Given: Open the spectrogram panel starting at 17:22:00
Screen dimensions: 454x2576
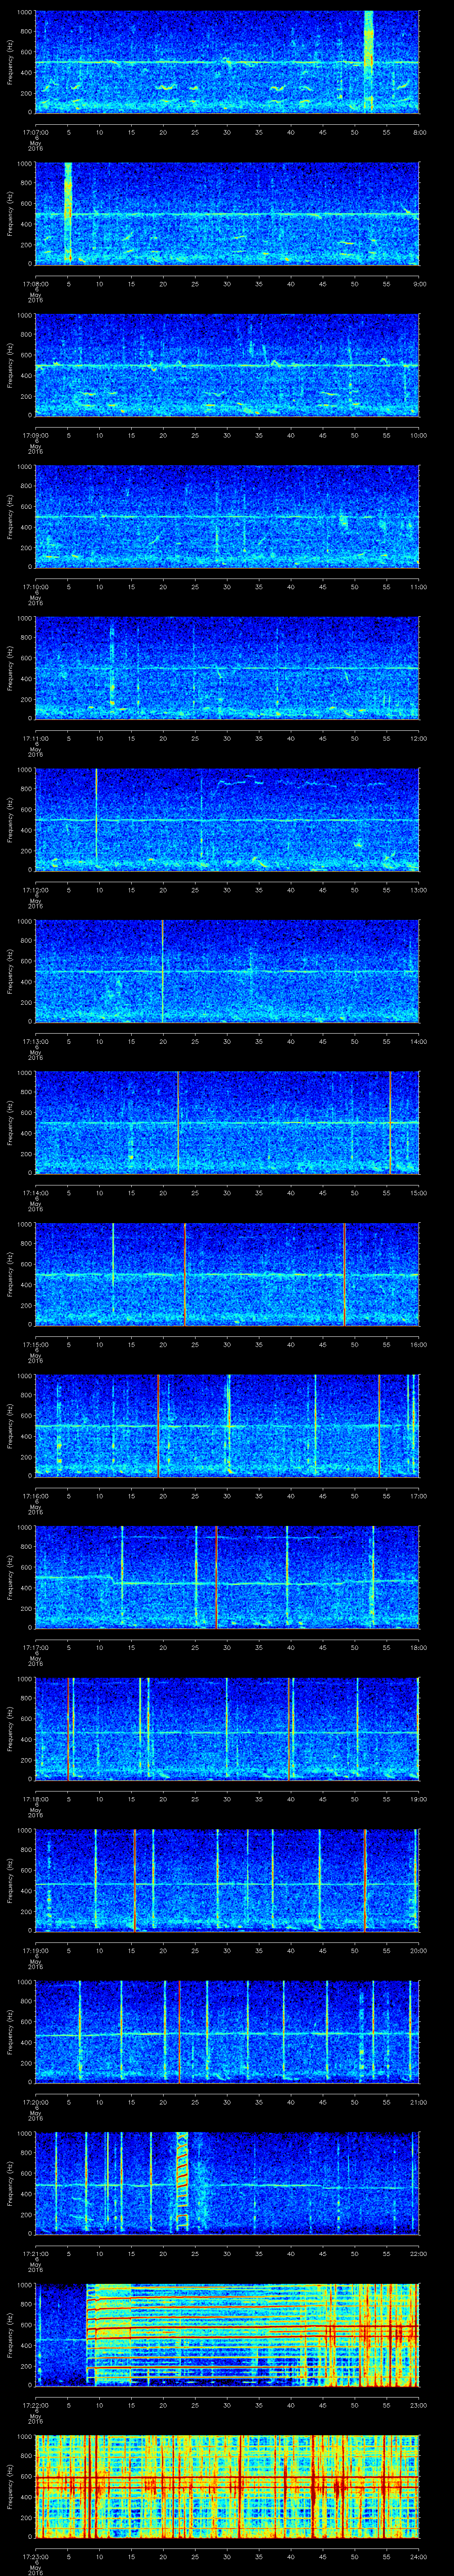Looking at the screenshot, I should click(x=227, y=2335).
